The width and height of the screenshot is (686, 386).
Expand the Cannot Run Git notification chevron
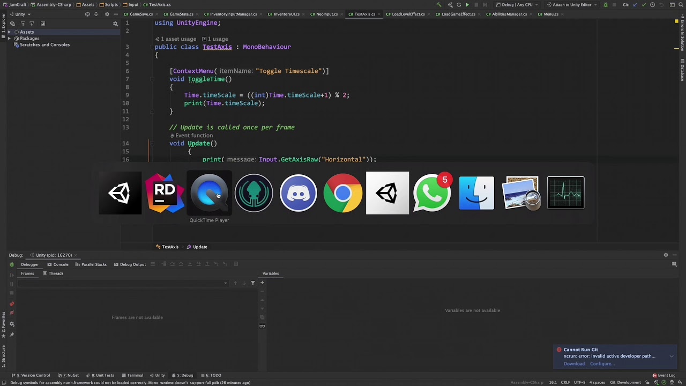click(672, 356)
